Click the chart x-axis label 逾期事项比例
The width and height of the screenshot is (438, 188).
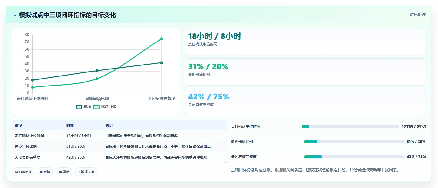pyautogui.click(x=97, y=99)
